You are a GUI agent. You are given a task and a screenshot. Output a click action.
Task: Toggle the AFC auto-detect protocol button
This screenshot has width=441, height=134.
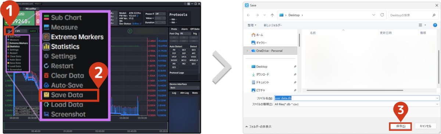(194, 53)
